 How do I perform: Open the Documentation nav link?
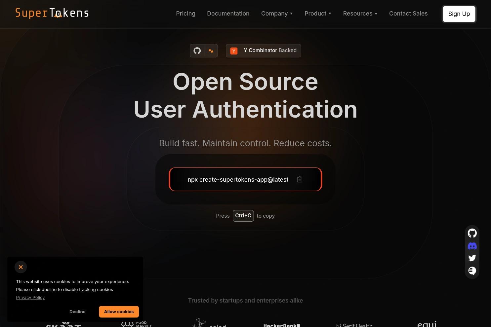point(228,14)
